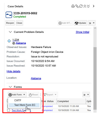This screenshot has height=118, width=102.
Task: Click case number 3339-201019-0002
Action: (x=25, y=13)
